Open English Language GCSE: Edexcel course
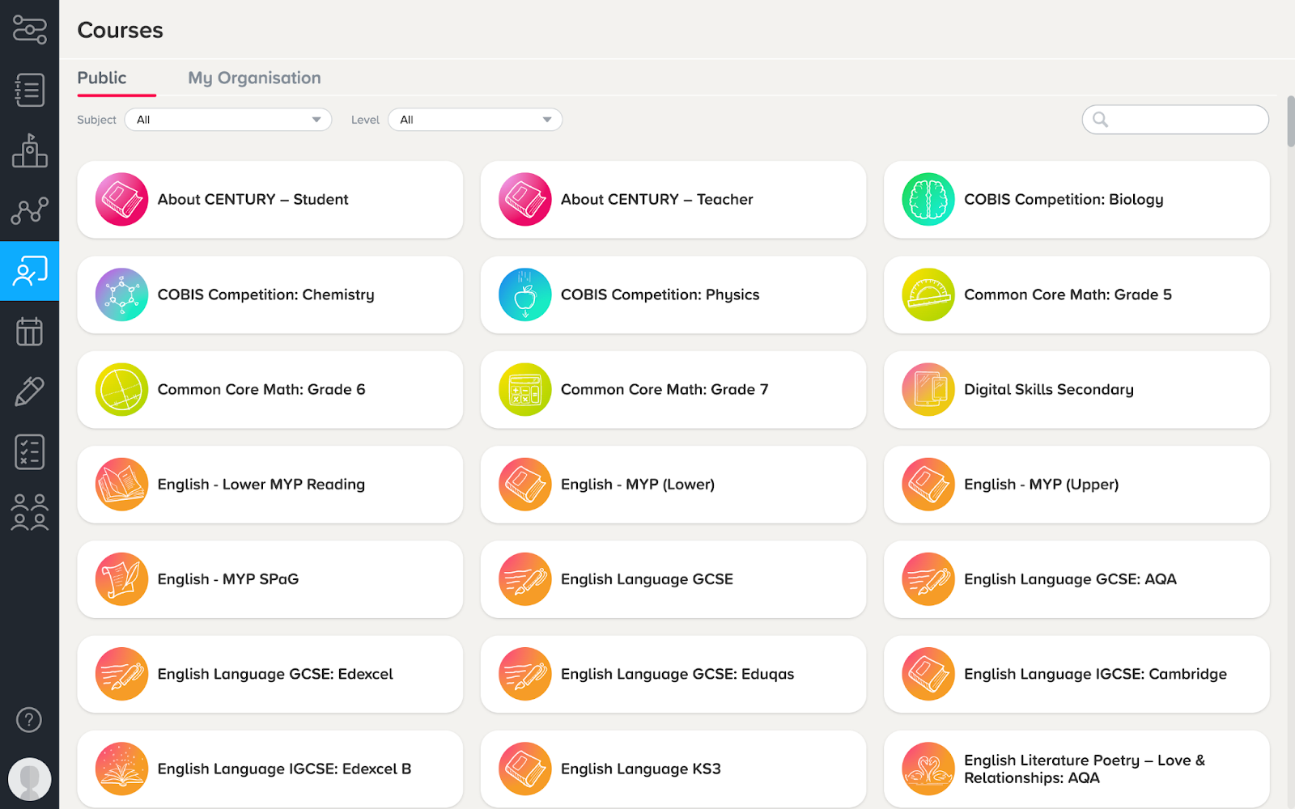1295x809 pixels. (270, 674)
